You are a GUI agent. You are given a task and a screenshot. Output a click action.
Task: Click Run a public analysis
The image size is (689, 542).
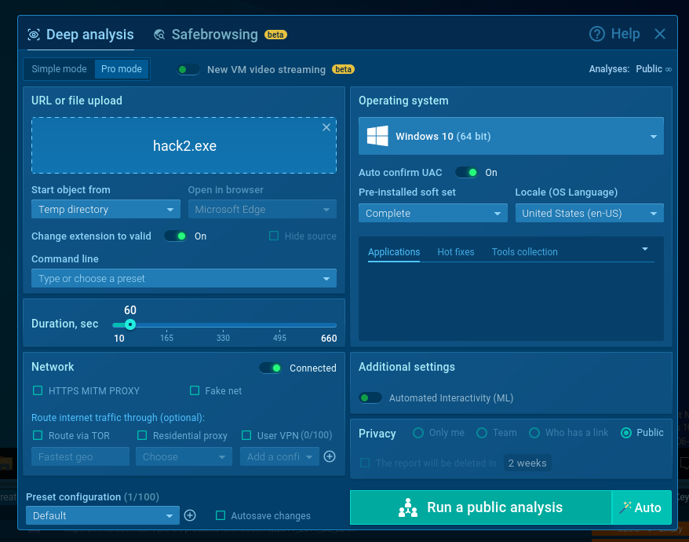coord(481,507)
